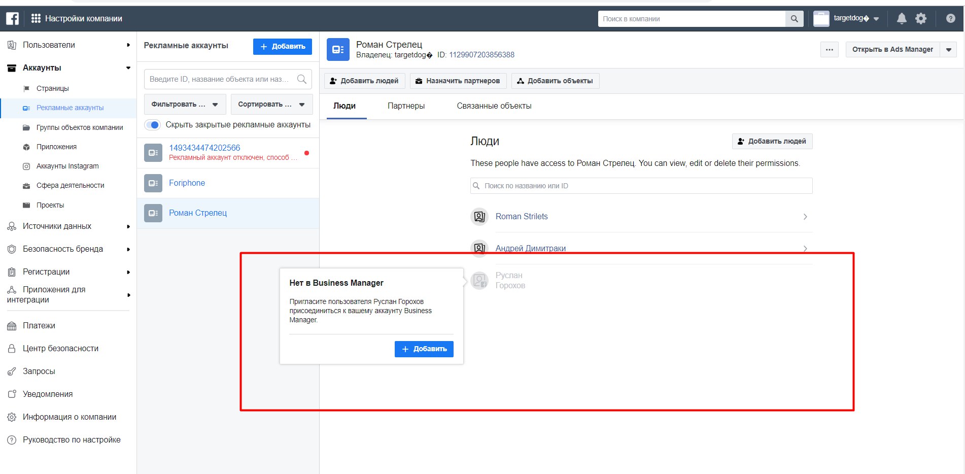
Task: Open Андрей Димитраки user row
Action: pyautogui.click(x=641, y=249)
